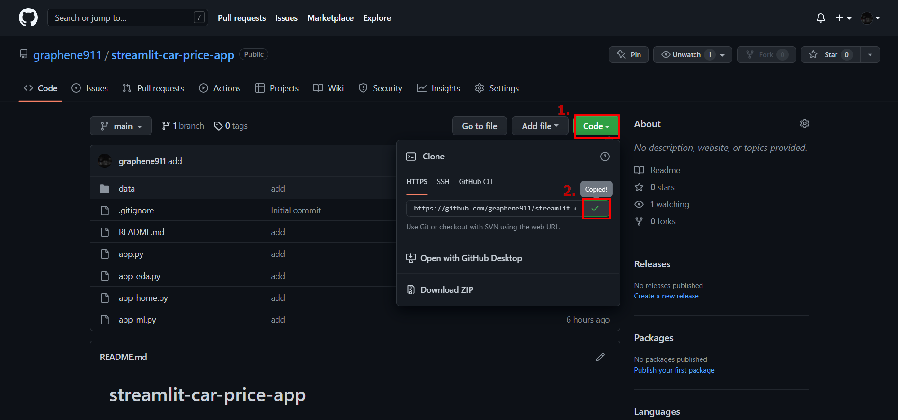Viewport: 898px width, 420px height.
Task: Open README.md in the file list
Action: (x=142, y=232)
